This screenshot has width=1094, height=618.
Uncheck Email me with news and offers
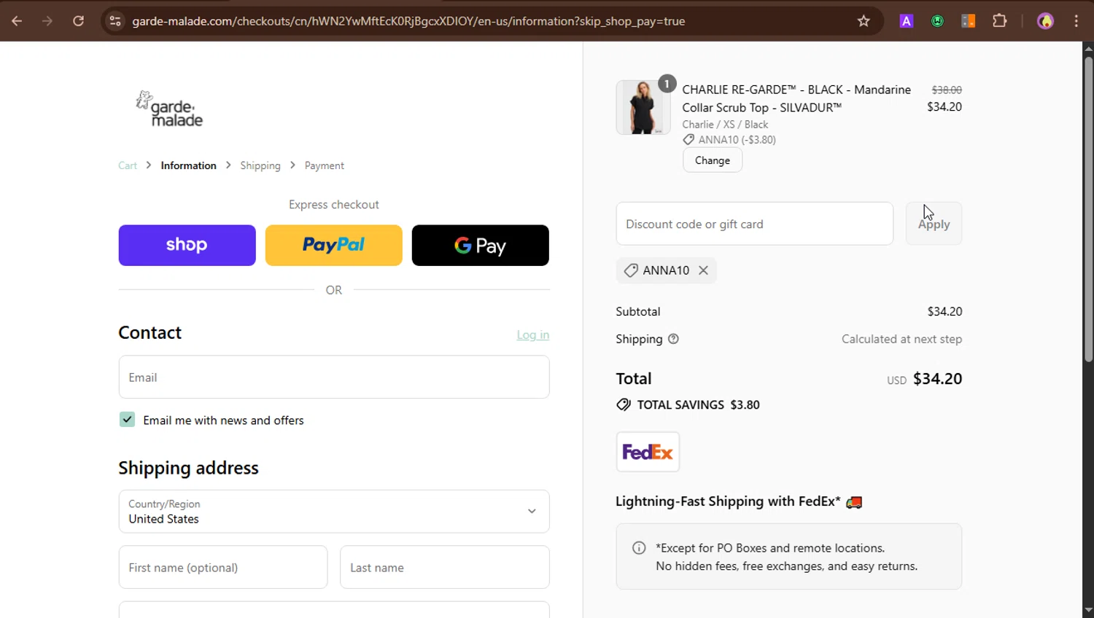(x=127, y=420)
